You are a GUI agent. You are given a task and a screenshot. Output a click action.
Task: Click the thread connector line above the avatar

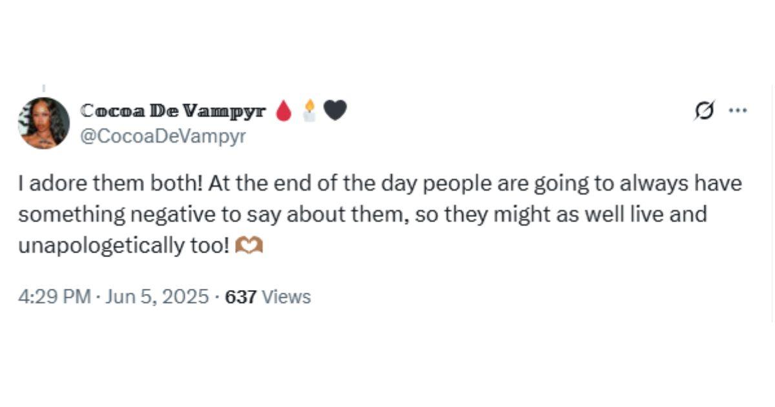pyautogui.click(x=43, y=89)
